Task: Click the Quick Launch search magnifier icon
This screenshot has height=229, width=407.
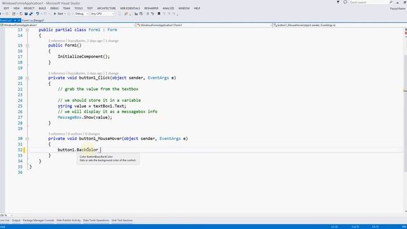Action: tap(391, 3)
